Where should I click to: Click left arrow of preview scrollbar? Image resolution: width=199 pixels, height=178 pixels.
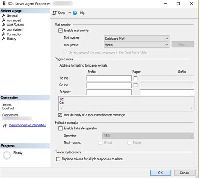61,108
